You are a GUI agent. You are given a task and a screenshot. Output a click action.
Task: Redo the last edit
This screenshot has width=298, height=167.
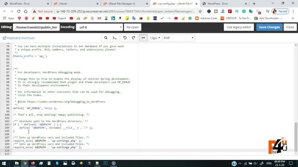[134, 38]
